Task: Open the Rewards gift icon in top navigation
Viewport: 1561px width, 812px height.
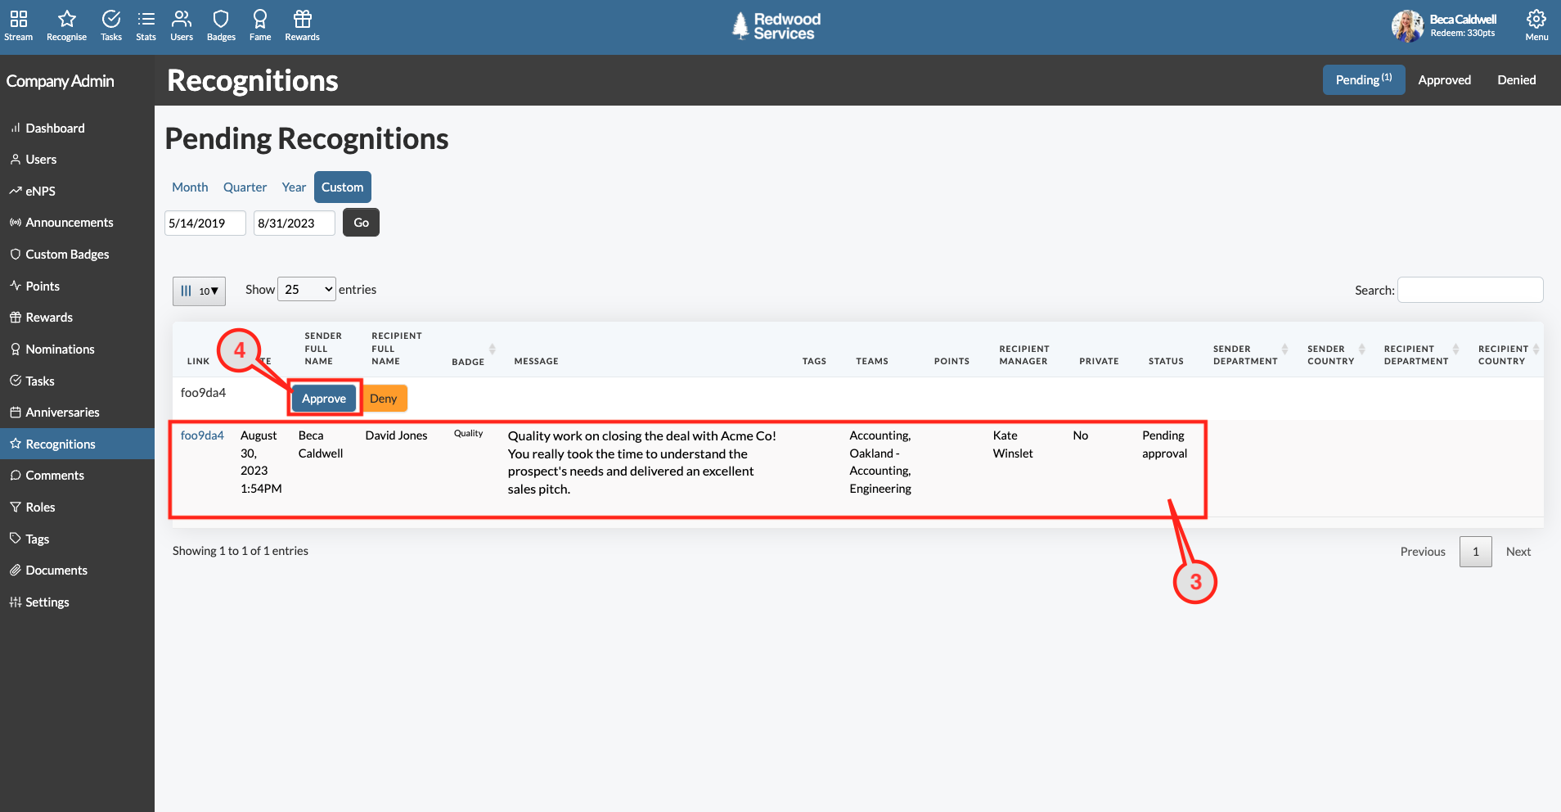Action: [301, 25]
